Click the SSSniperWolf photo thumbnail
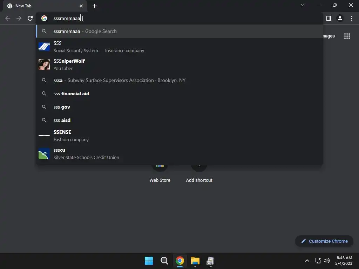The width and height of the screenshot is (359, 269). (44, 64)
